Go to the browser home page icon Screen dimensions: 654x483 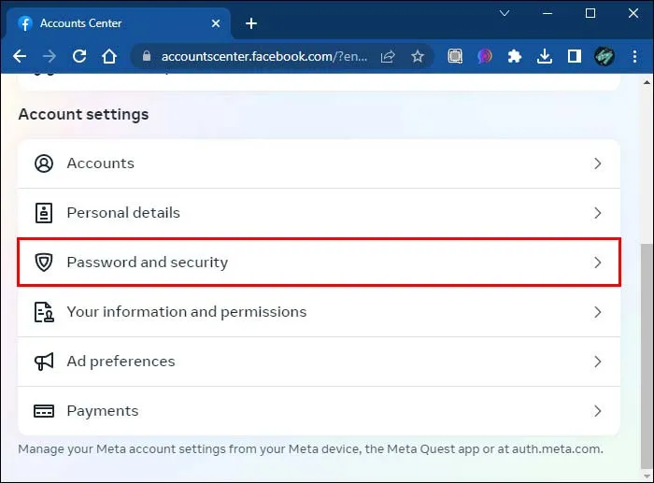109,56
